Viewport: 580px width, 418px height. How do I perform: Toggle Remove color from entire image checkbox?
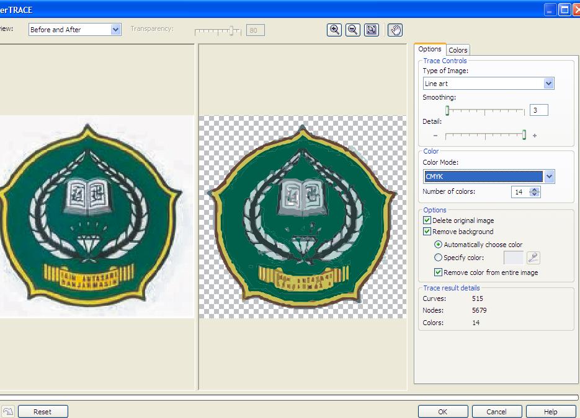[438, 272]
